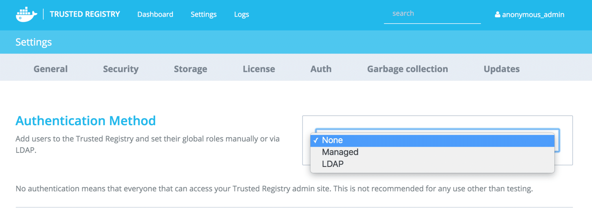
Task: Click the TRUSTED REGISTRY brand title
Action: (x=85, y=14)
